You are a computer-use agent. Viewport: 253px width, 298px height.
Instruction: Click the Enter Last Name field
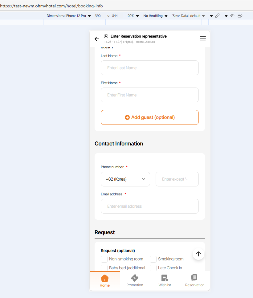click(150, 68)
